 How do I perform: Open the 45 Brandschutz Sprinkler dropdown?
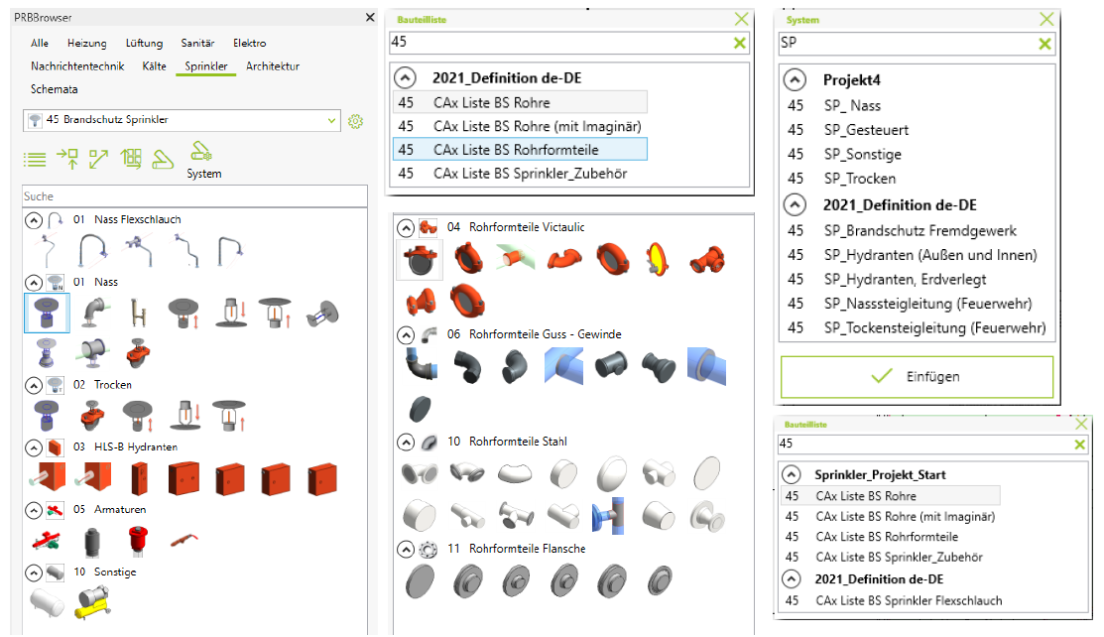click(x=182, y=120)
